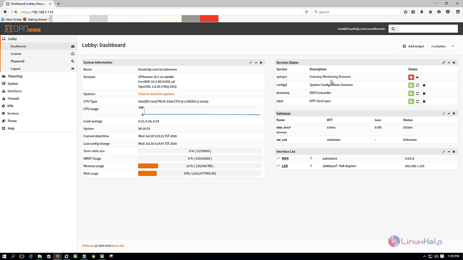
Task: Edit the Interface List widget
Action: (443, 152)
